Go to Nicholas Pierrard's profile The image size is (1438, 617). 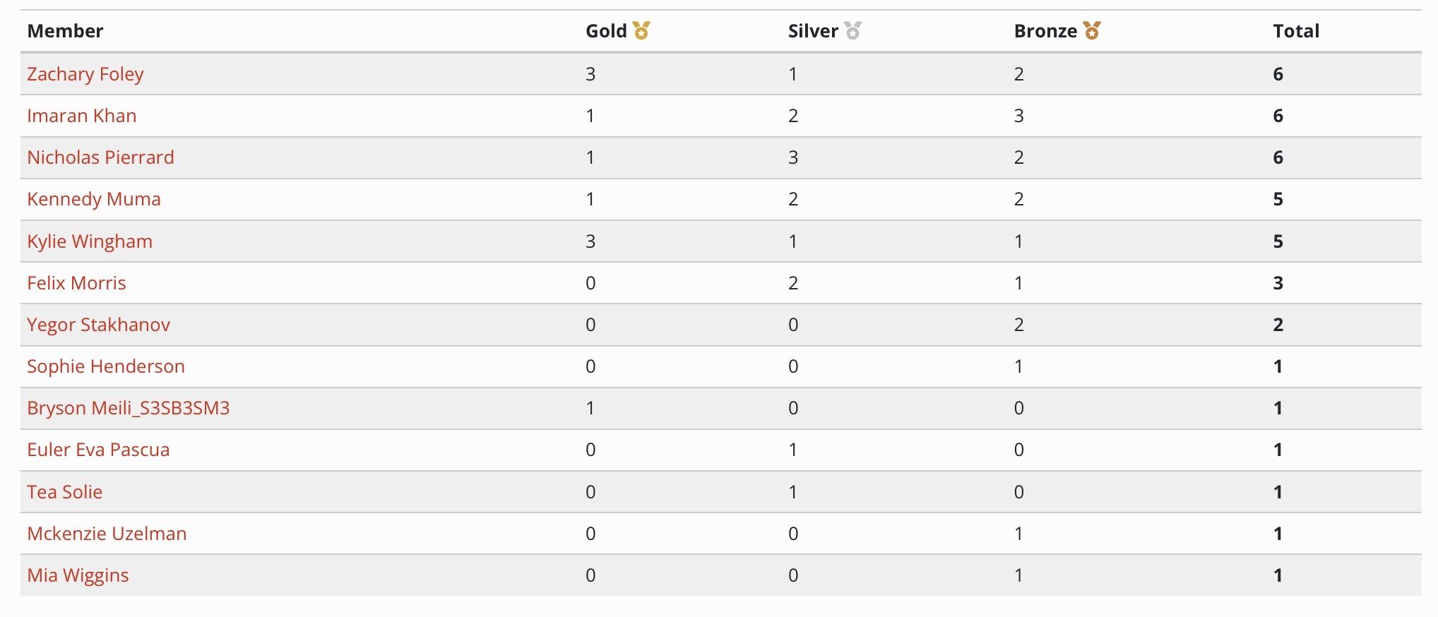pos(100,157)
